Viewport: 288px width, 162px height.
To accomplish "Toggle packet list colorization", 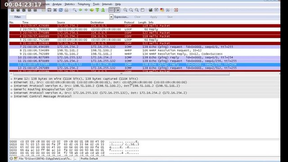I will pos(111,10).
